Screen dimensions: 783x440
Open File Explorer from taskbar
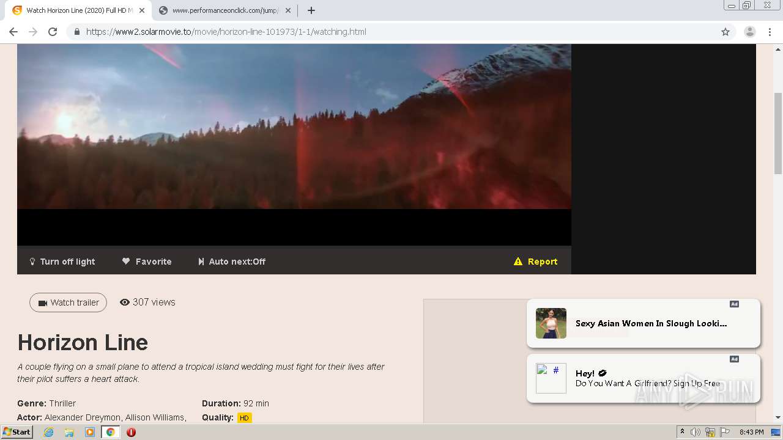[x=69, y=432]
